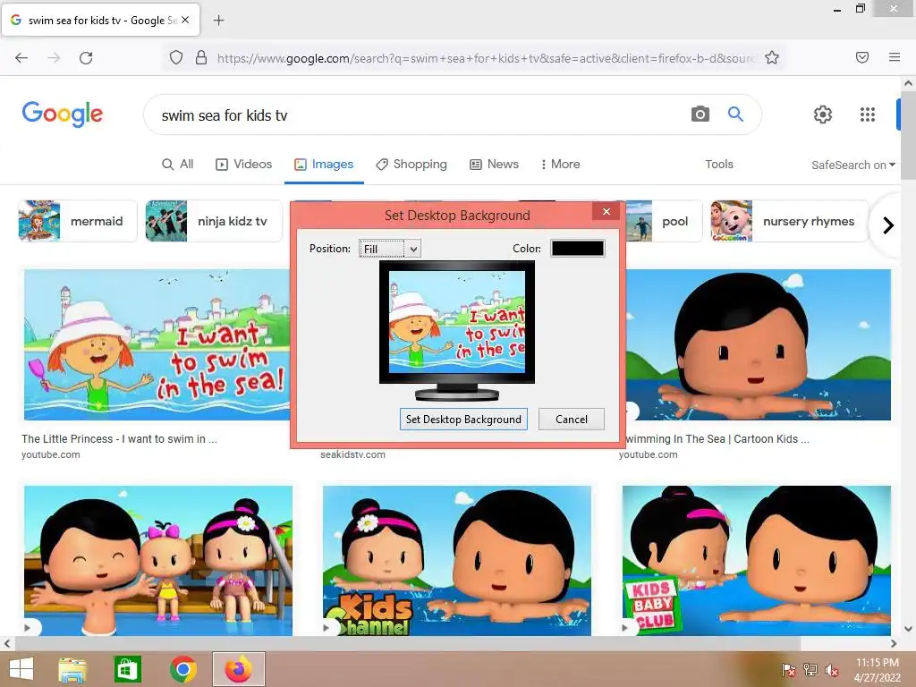Click the Firefox address bar URL
The height and width of the screenshot is (687, 916).
(x=485, y=58)
